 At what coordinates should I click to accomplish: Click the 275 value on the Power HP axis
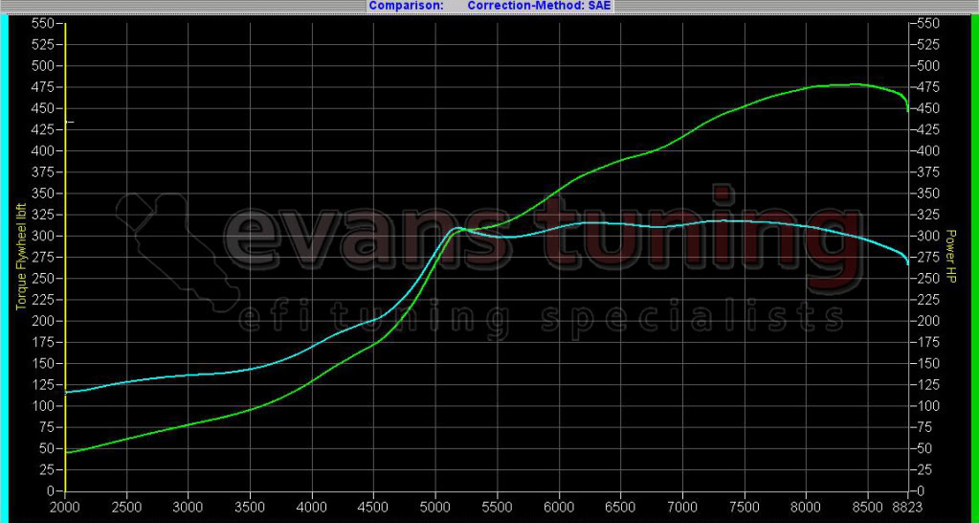tap(929, 257)
